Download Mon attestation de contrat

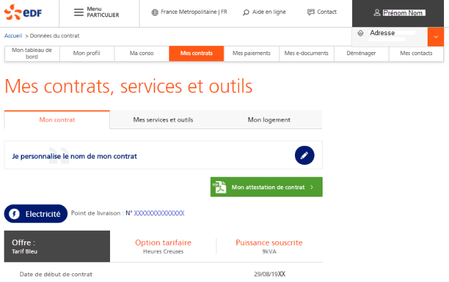266,187
